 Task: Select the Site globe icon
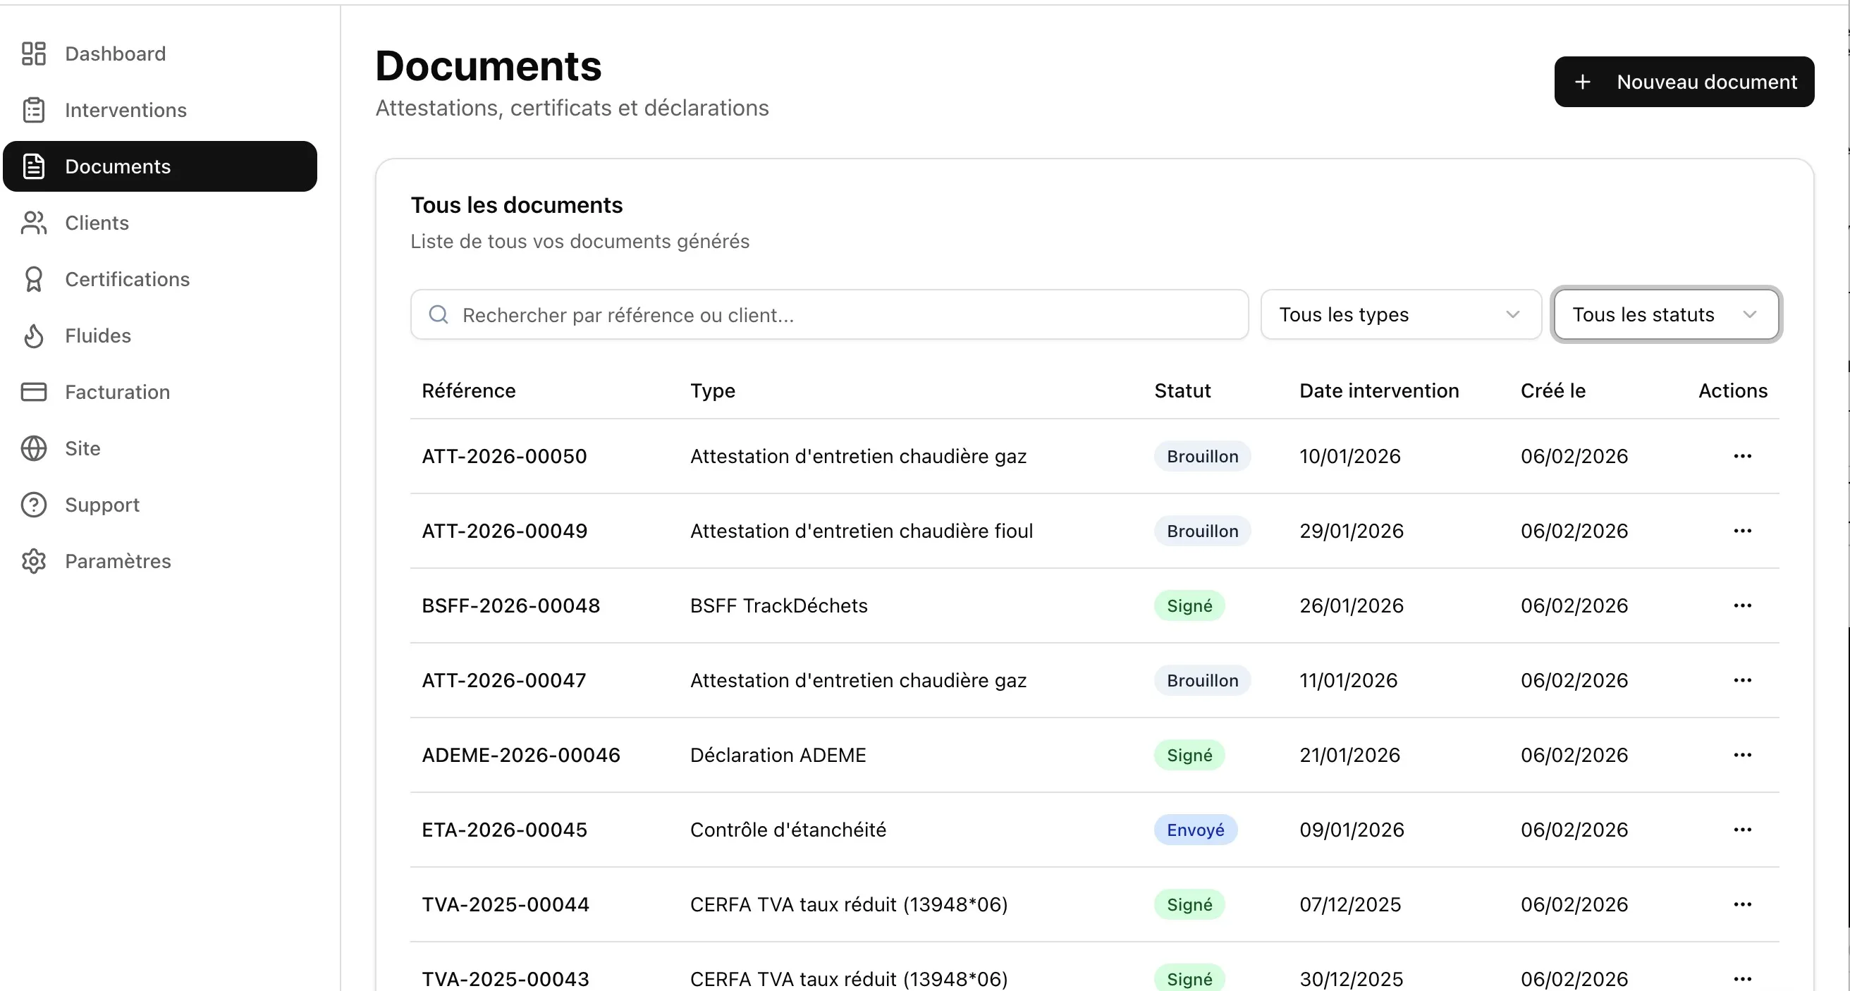[32, 448]
